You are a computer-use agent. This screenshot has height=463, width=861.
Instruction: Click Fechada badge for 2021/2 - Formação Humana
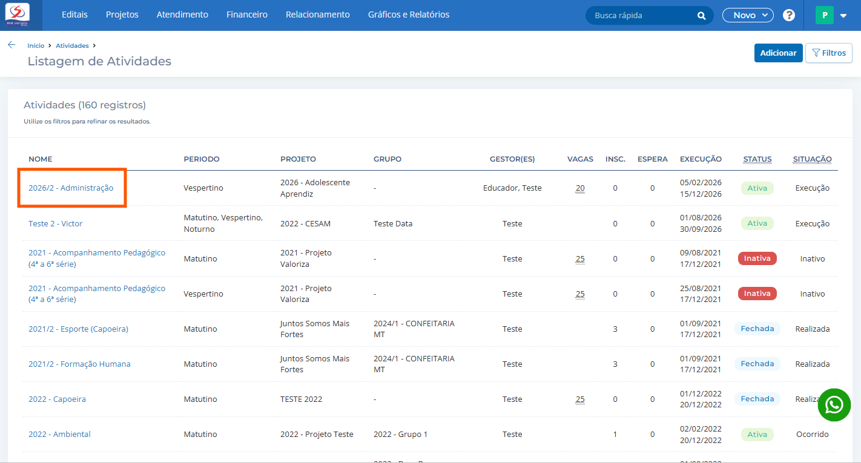point(757,364)
